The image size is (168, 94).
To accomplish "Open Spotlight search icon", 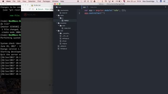I will coord(157,1).
